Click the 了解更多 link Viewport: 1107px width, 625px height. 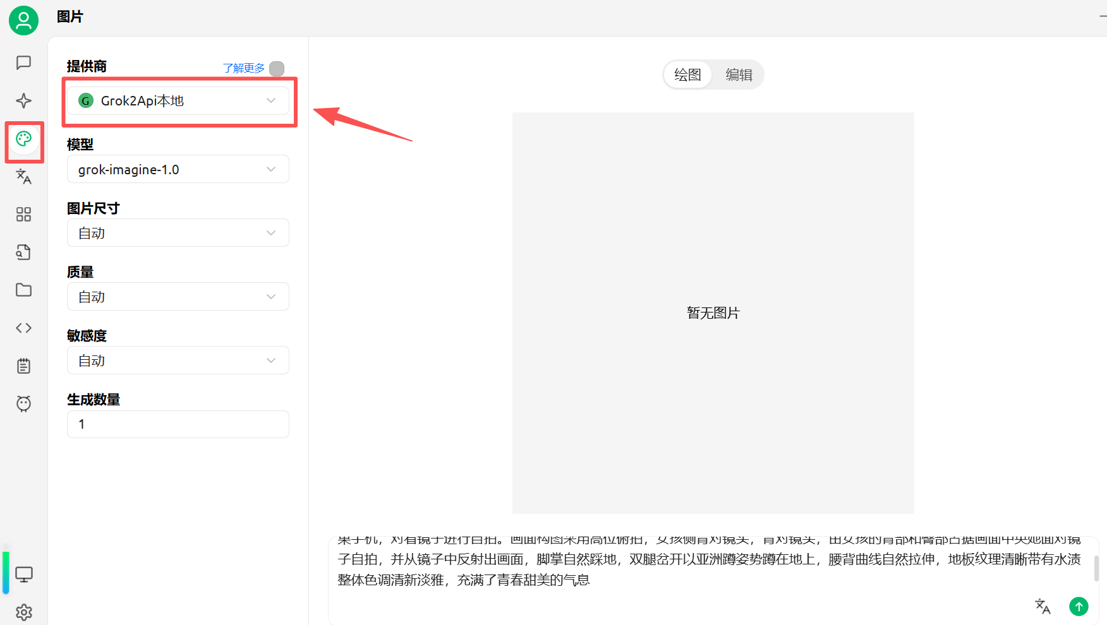(243, 68)
